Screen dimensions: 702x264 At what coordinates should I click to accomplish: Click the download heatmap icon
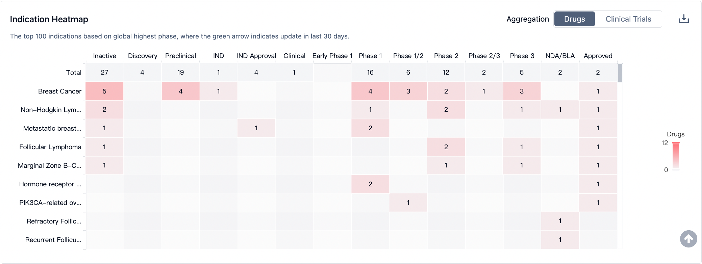[684, 19]
